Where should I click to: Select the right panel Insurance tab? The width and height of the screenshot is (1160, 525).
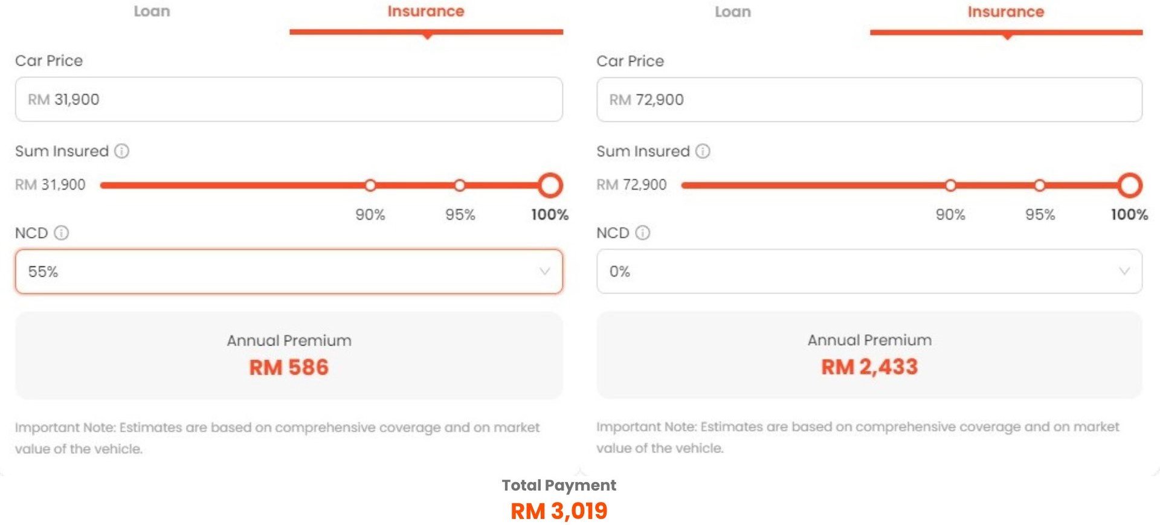1005,12
